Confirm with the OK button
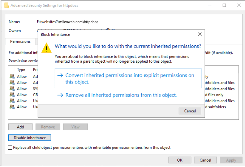Image resolution: width=245 pixels, height=167 pixels. click(x=180, y=160)
